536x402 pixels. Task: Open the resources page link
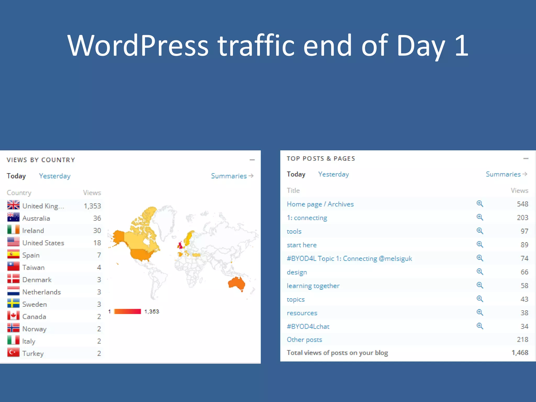[x=302, y=313]
